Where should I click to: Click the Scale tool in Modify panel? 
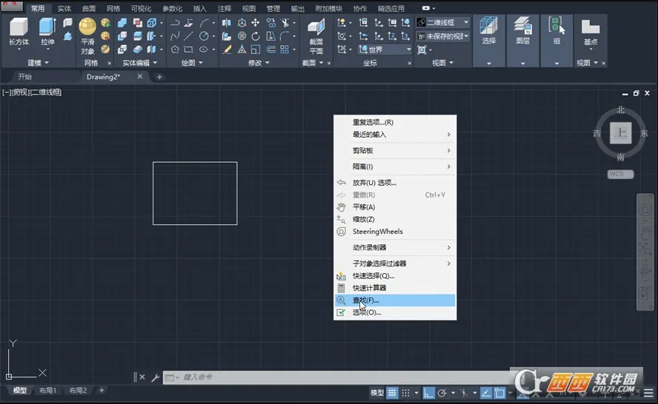[255, 50]
